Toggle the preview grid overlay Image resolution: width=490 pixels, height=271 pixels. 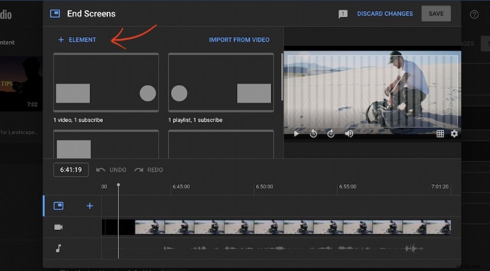[x=440, y=133]
